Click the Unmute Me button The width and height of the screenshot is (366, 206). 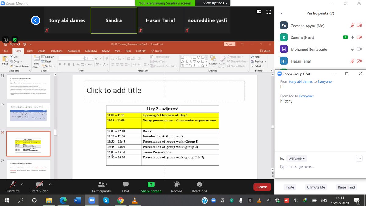click(316, 187)
